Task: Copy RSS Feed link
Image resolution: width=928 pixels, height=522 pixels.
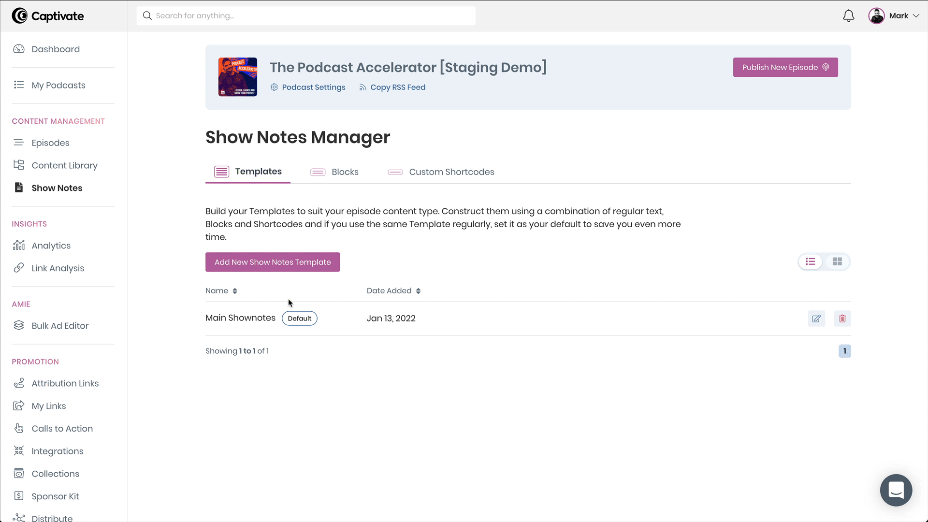Action: [x=391, y=87]
